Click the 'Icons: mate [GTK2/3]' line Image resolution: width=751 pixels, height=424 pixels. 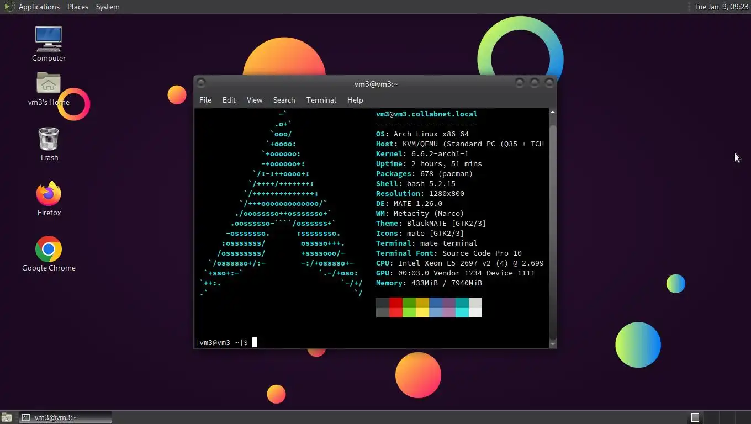(x=420, y=234)
